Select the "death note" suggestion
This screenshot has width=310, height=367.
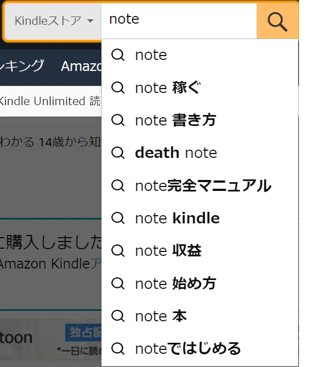[200, 153]
